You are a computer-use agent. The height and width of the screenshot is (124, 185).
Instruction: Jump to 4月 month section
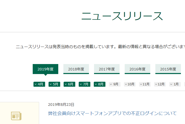[39, 84]
